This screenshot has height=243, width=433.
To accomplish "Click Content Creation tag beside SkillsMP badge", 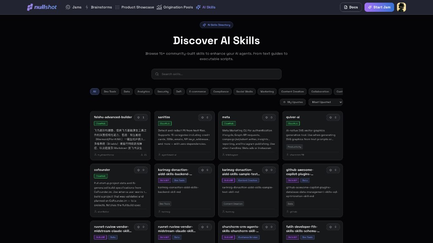I will click(x=248, y=181).
